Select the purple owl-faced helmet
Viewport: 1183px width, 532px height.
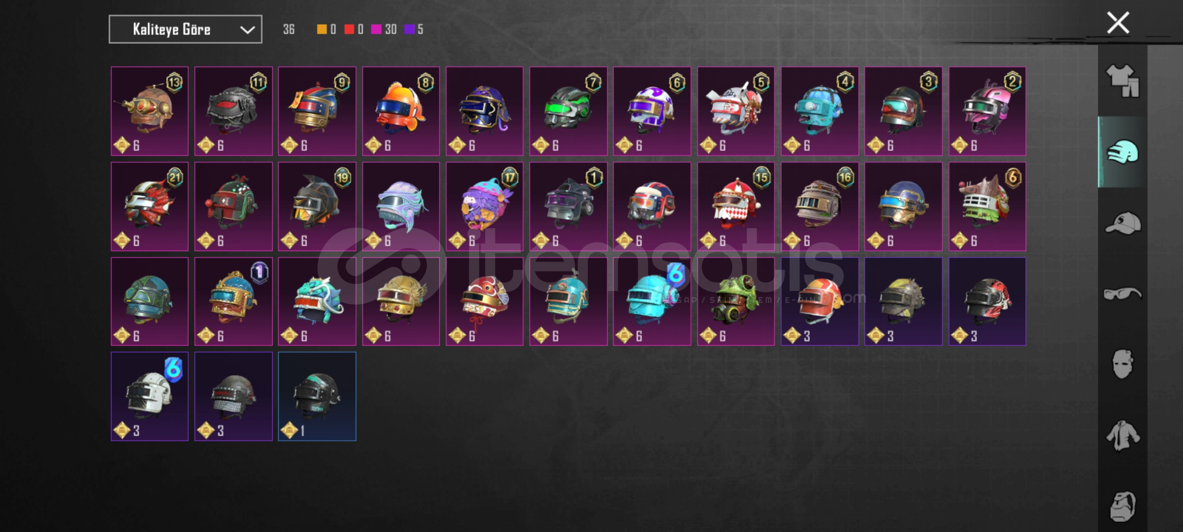tap(485, 206)
